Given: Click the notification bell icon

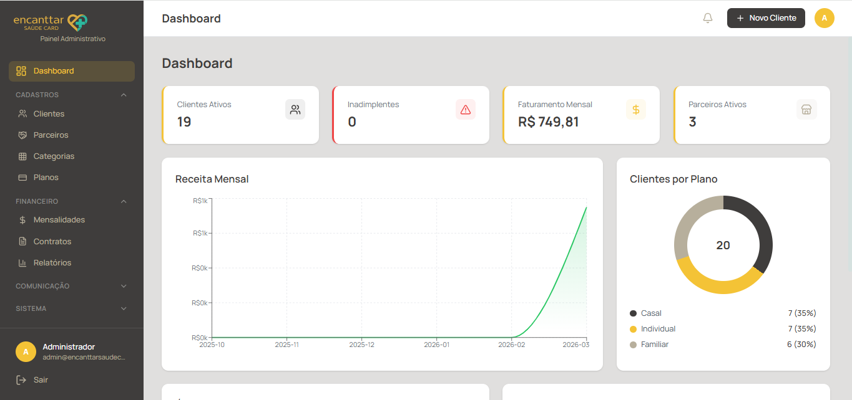Looking at the screenshot, I should [707, 18].
